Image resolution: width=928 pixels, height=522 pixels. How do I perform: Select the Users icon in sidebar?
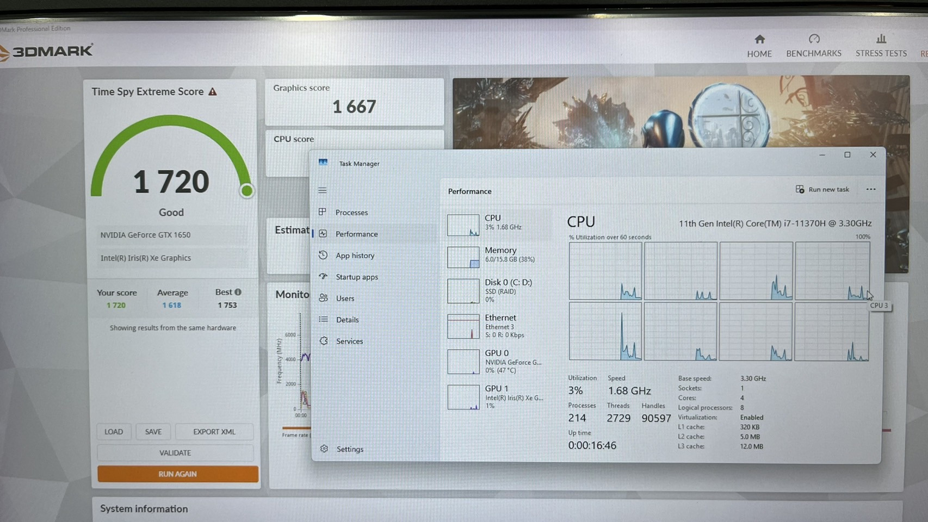[323, 298]
